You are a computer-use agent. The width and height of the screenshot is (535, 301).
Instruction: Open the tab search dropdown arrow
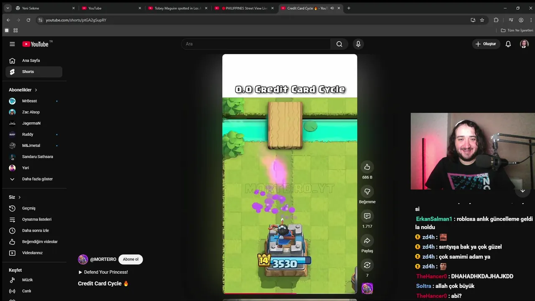(x=8, y=8)
